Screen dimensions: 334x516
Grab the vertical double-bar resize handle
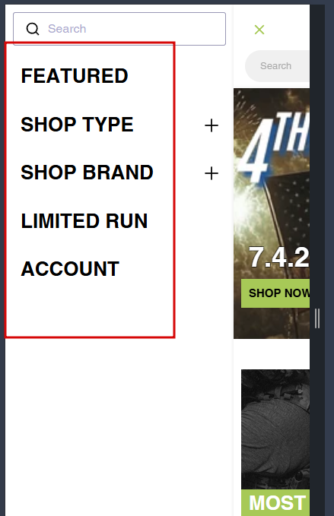tap(317, 318)
